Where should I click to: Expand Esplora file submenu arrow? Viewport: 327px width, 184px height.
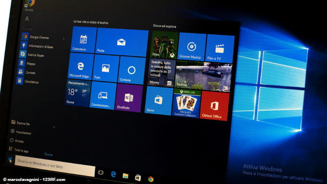click(54, 127)
